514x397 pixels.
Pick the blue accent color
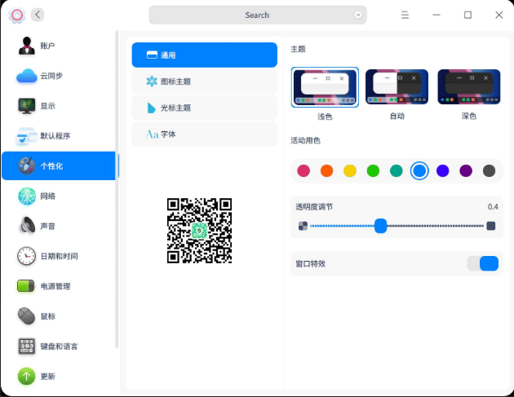coord(419,170)
